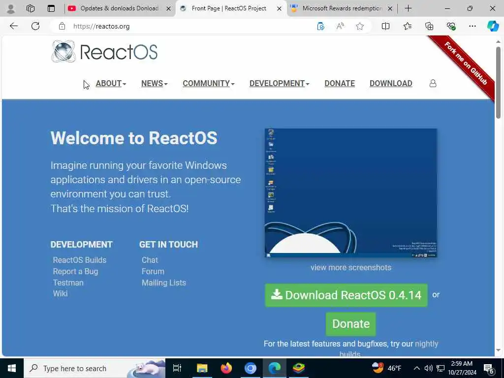Click the ReactOS logo
504x378 pixels.
104,51
